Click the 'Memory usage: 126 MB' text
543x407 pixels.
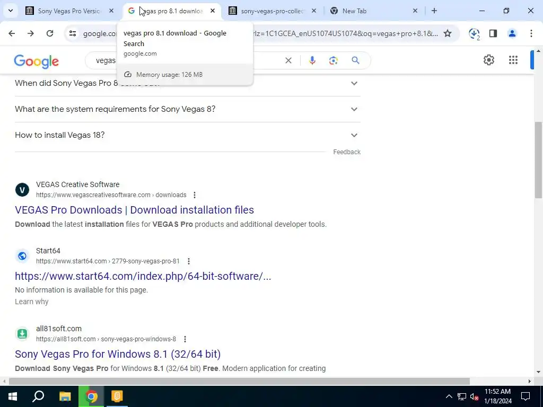click(x=169, y=75)
